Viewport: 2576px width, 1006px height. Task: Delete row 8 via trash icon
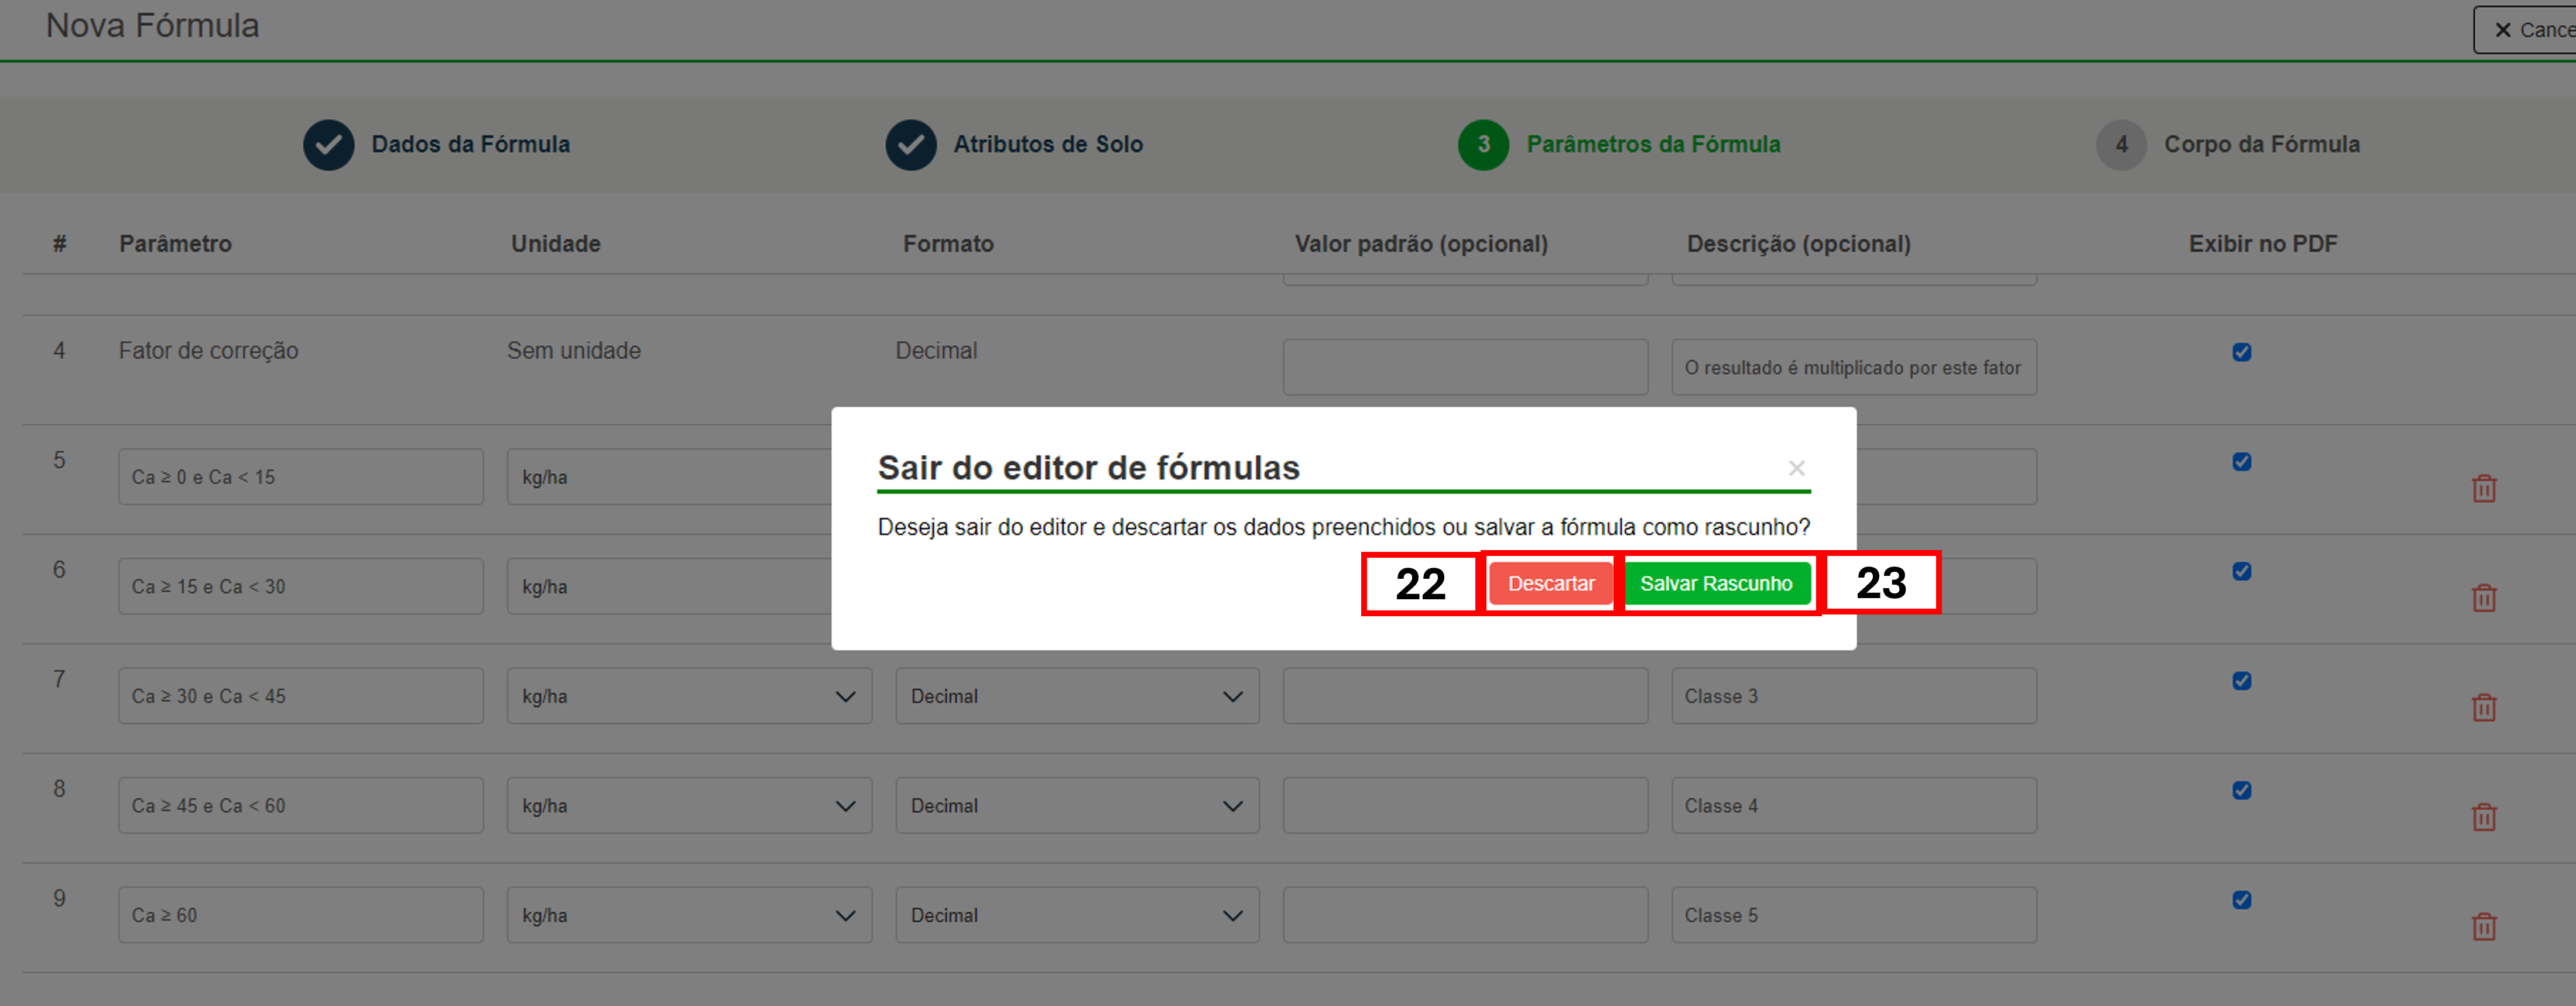(2484, 817)
